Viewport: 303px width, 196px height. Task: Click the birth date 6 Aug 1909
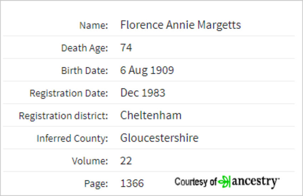click(x=147, y=70)
